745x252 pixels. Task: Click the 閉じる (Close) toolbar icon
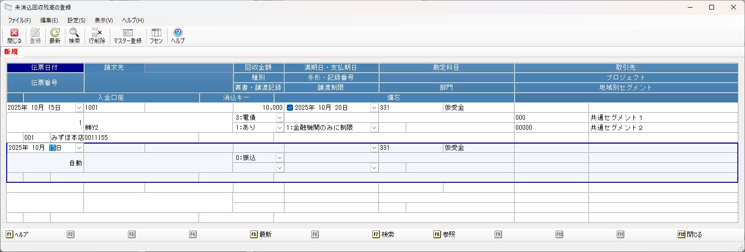click(14, 36)
